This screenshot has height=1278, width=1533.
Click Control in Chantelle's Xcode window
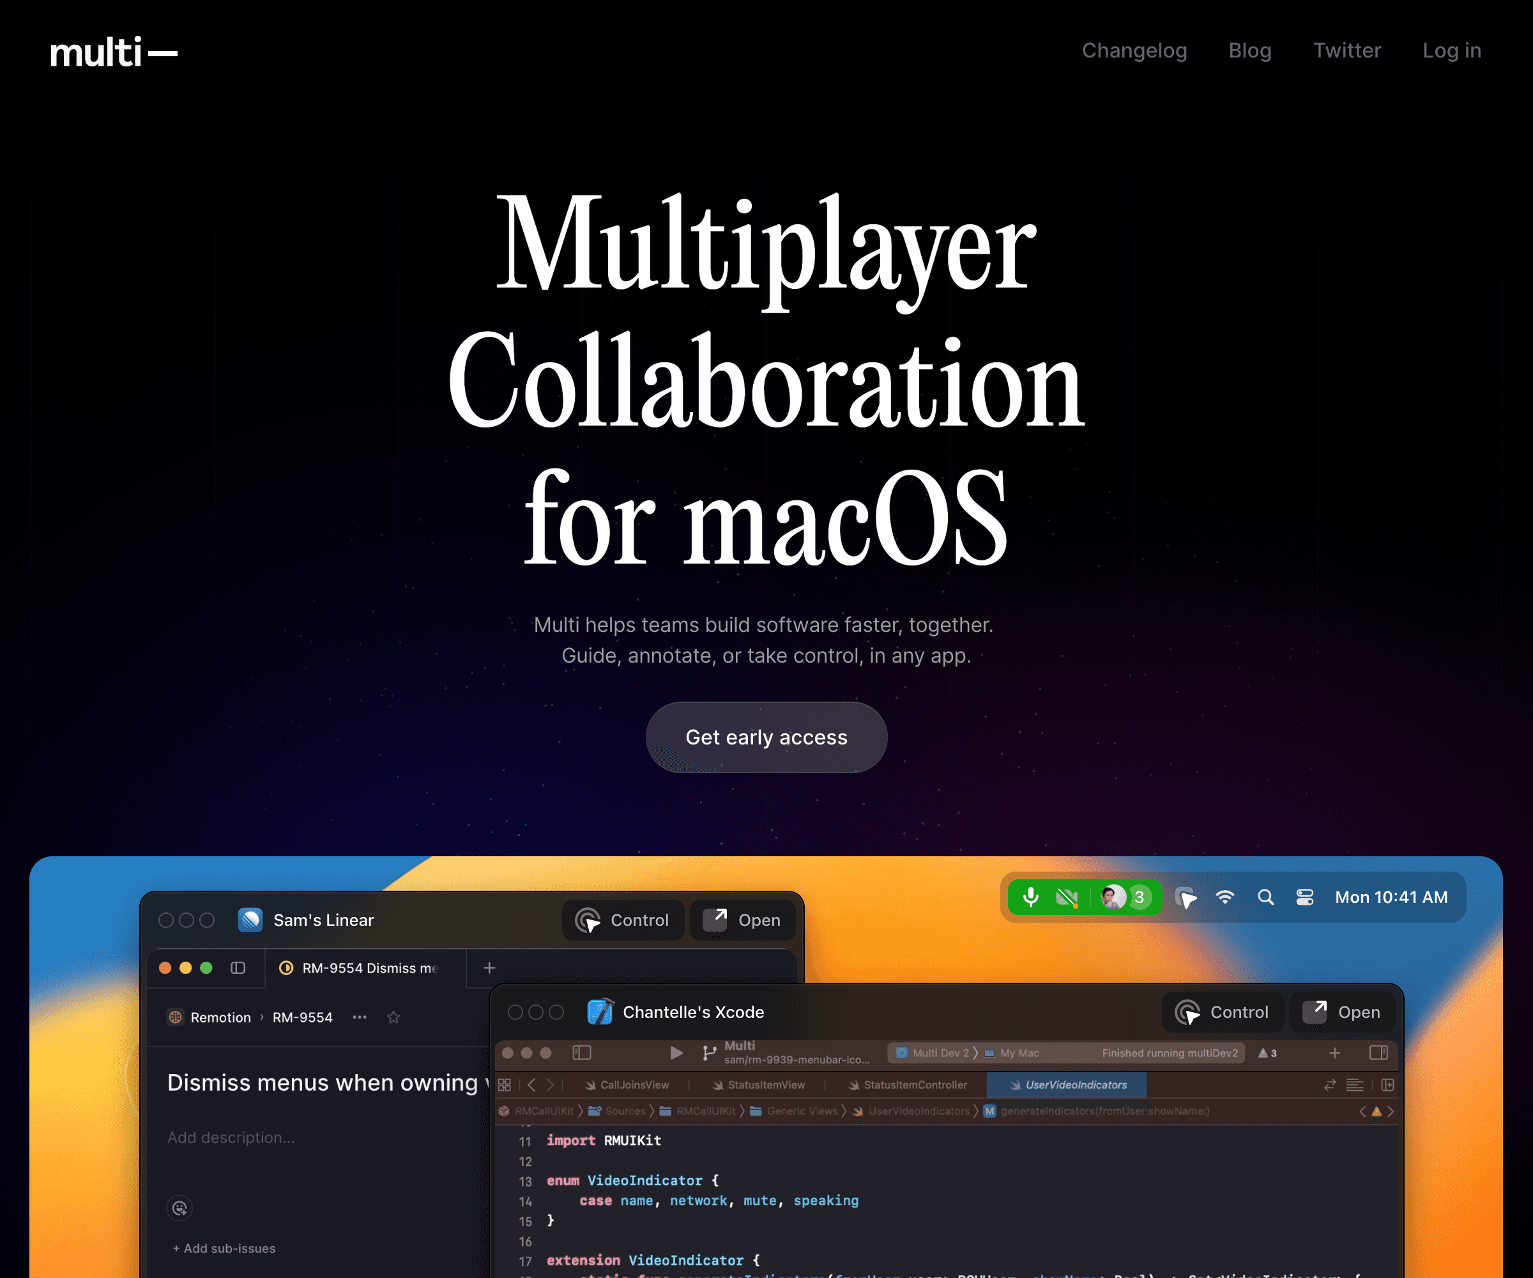pyautogui.click(x=1223, y=1012)
